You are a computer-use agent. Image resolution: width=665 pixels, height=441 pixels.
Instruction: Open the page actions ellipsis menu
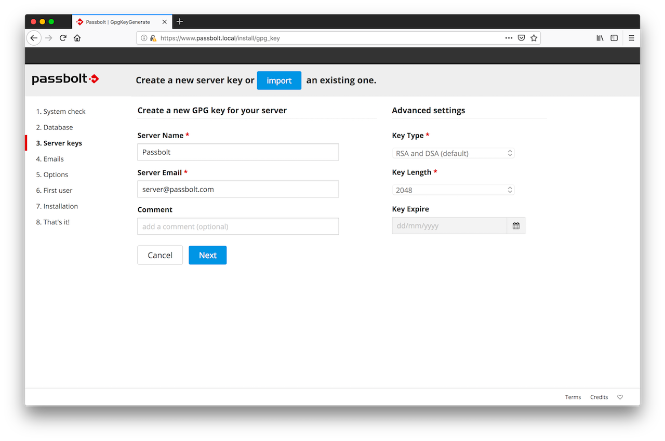click(x=509, y=38)
